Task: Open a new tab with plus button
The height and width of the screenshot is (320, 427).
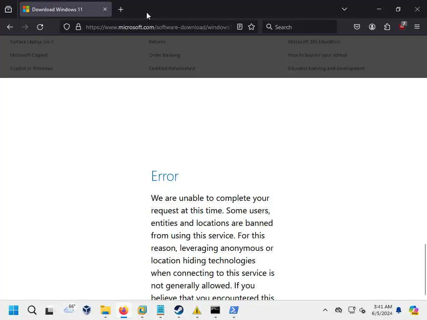Action: tap(121, 10)
